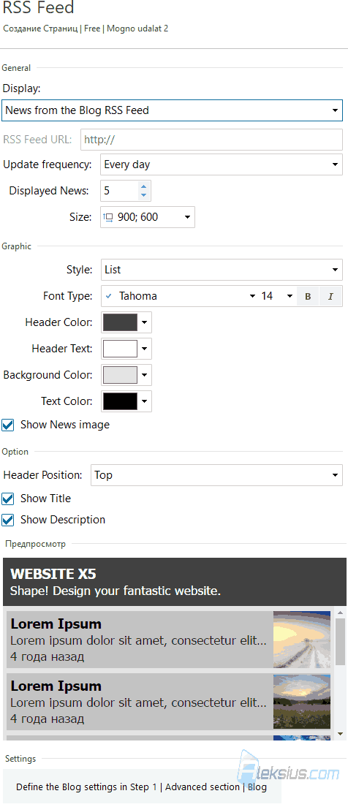
Task: Increase Displayed News spinner up arrow
Action: tap(143, 186)
